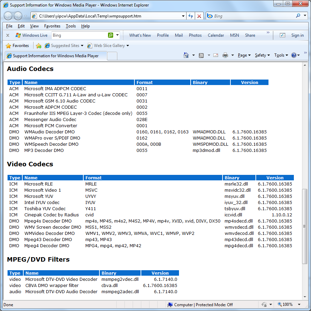Open the Suggested Sites dropdown

tap(64, 46)
